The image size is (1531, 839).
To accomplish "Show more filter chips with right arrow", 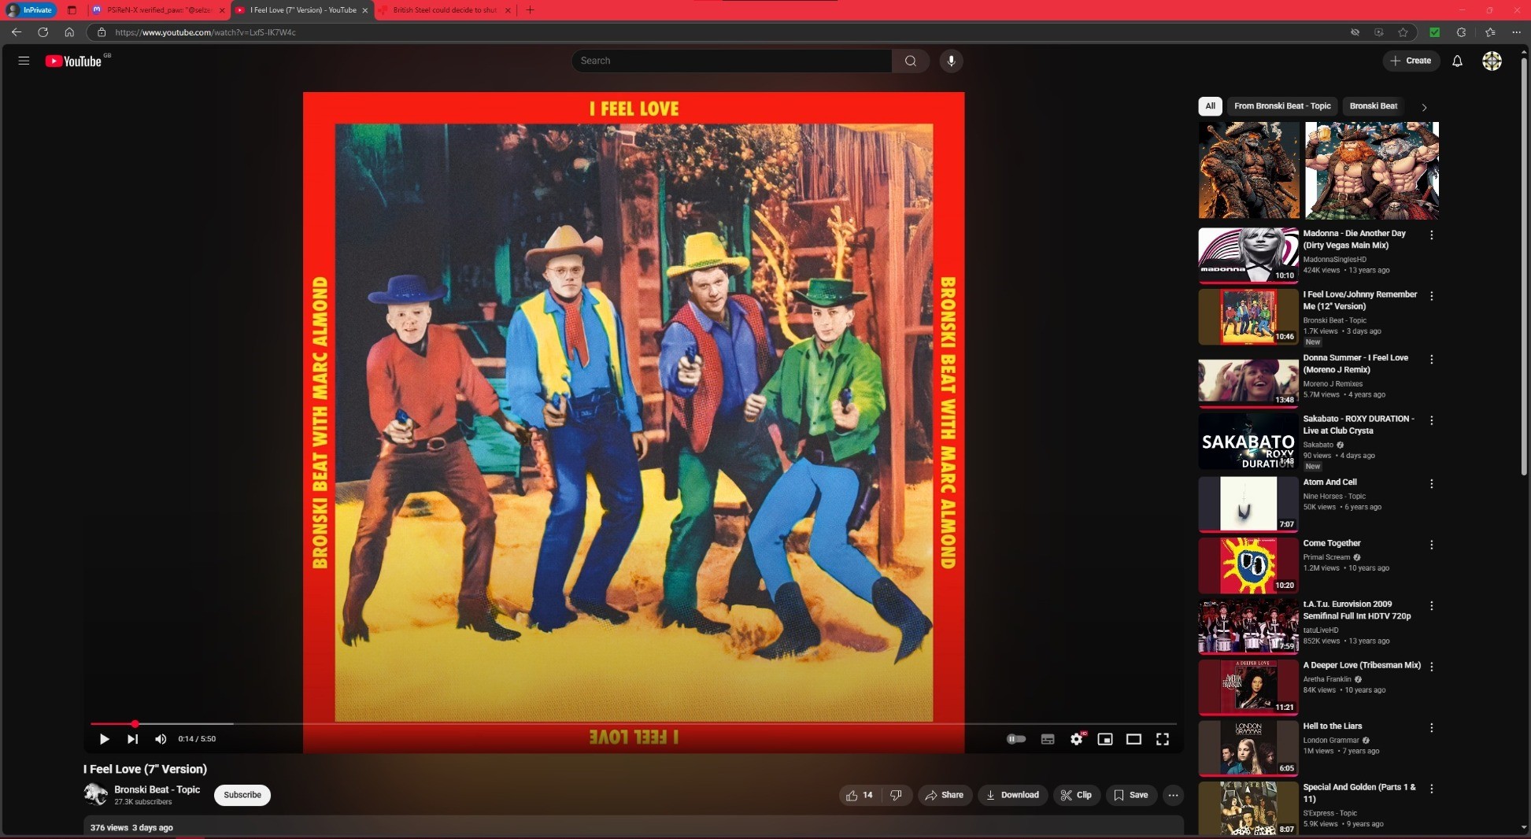I will (1424, 107).
